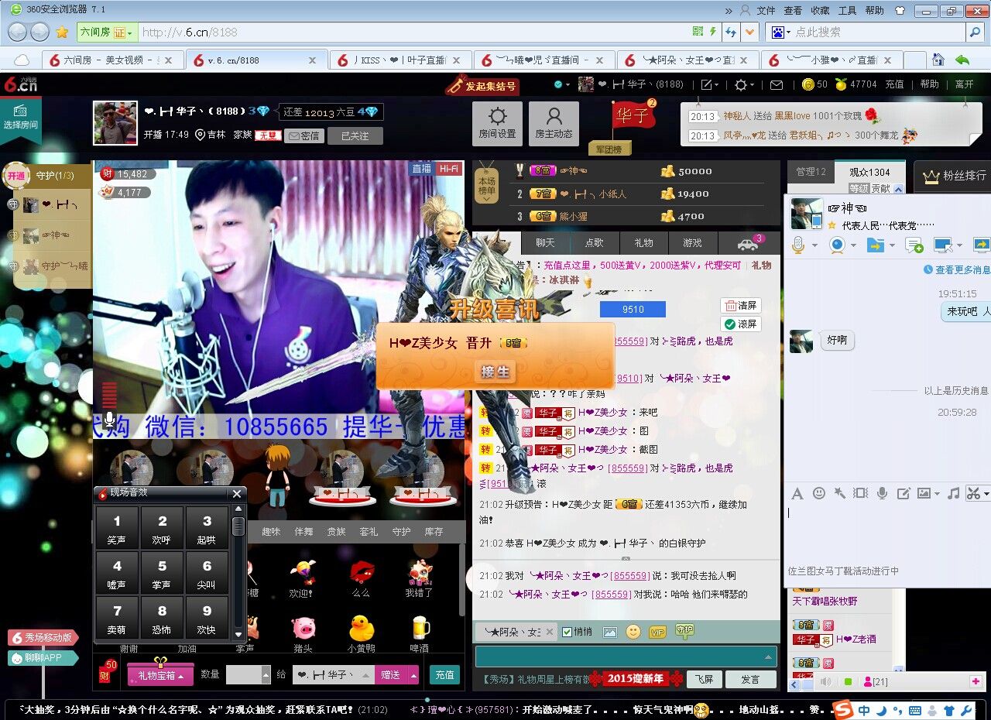Toggle Sogou Chinese/English 中 mode
This screenshot has width=991, height=720.
(863, 710)
